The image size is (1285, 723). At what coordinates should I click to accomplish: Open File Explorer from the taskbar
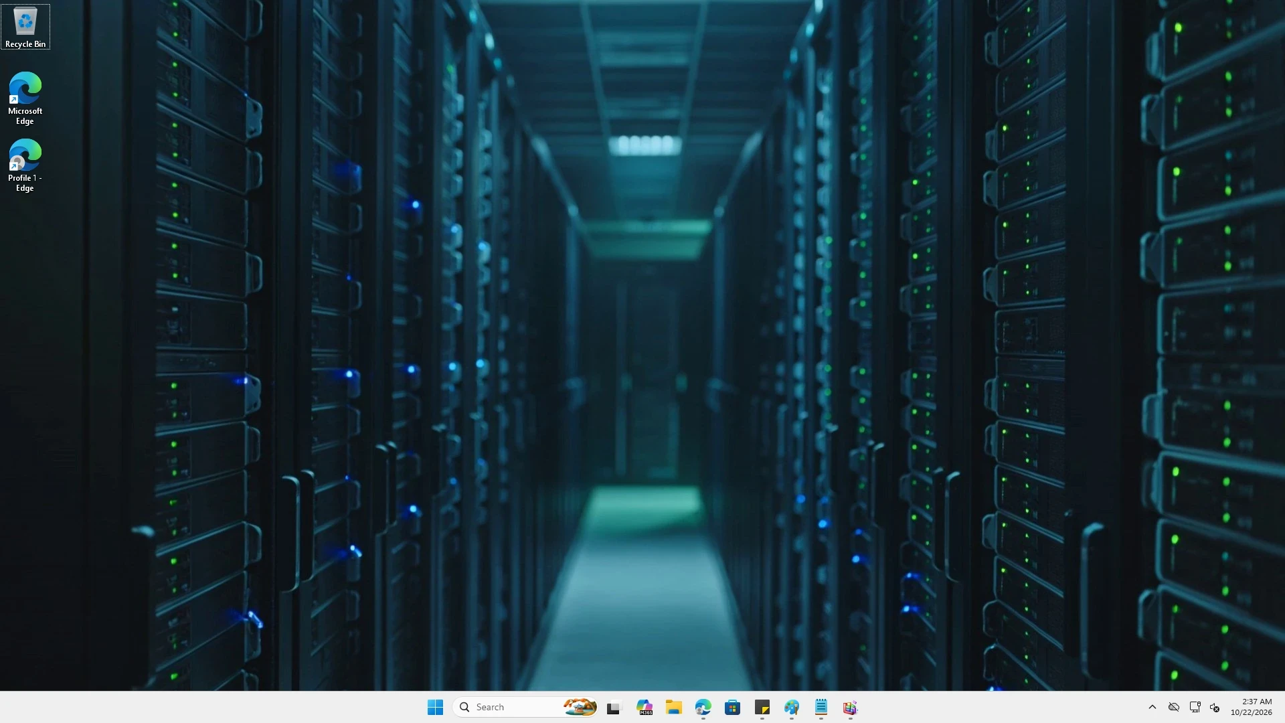click(673, 708)
